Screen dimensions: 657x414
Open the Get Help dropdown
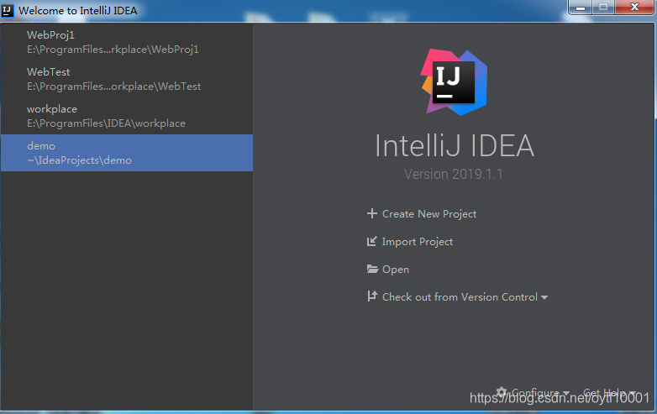(610, 393)
